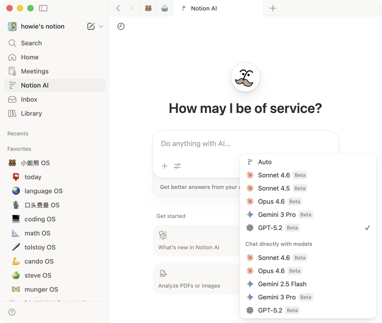Viewport: 382px width, 323px height.
Task: Open the robot emoji tab
Action: pyautogui.click(x=165, y=8)
